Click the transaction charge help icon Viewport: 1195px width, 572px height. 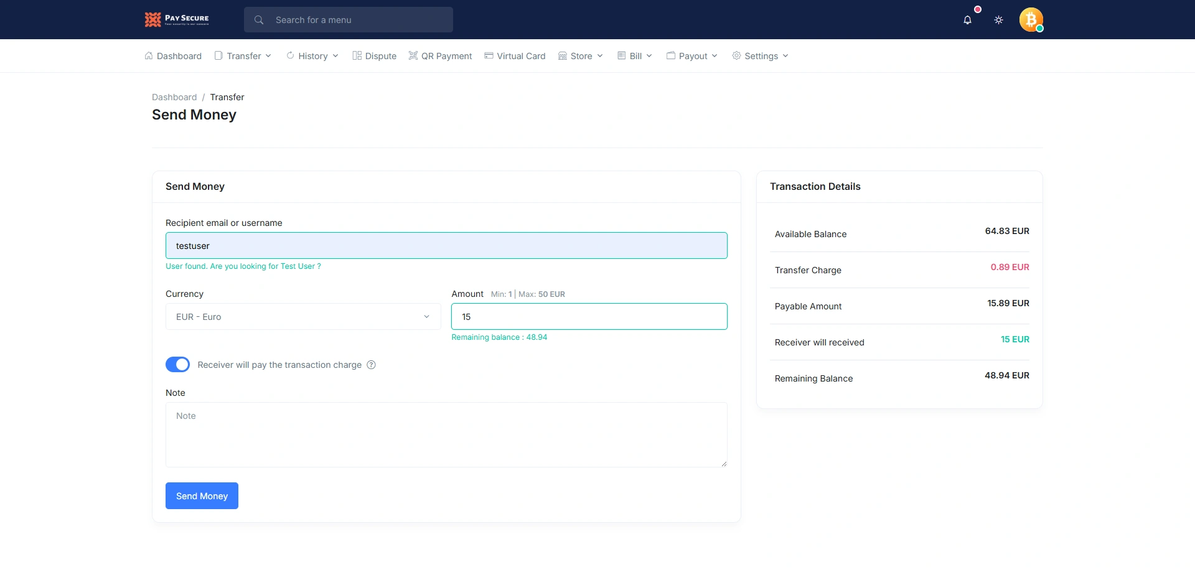(x=371, y=365)
